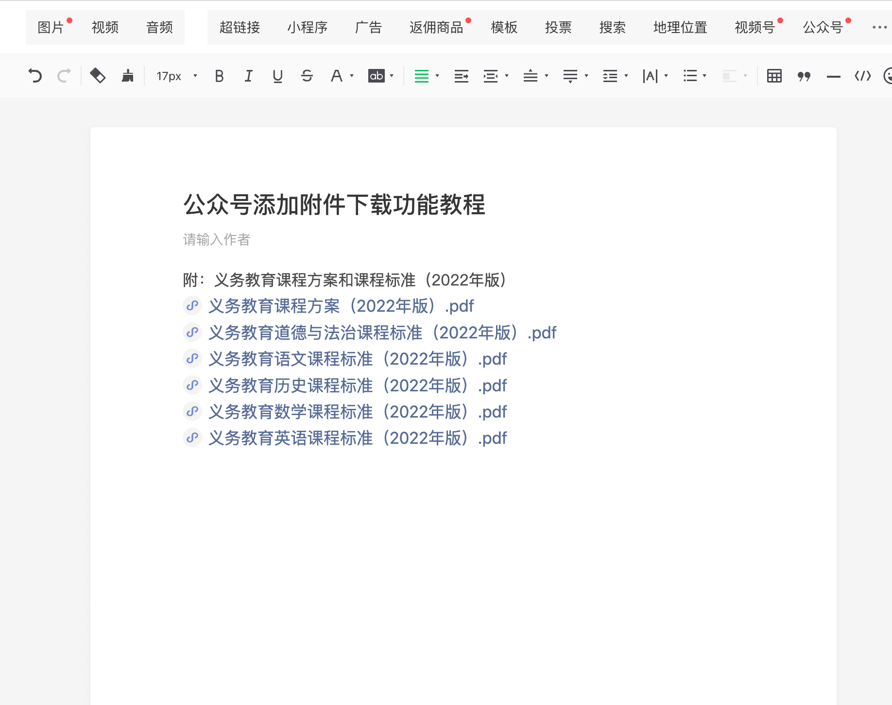Viewport: 892px width, 705px height.
Task: Apply text background highlight color
Action: click(x=376, y=76)
